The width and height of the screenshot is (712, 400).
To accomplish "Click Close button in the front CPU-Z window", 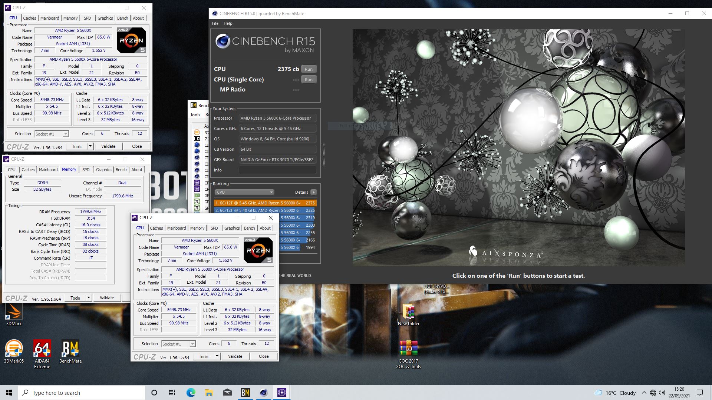I will [x=264, y=356].
